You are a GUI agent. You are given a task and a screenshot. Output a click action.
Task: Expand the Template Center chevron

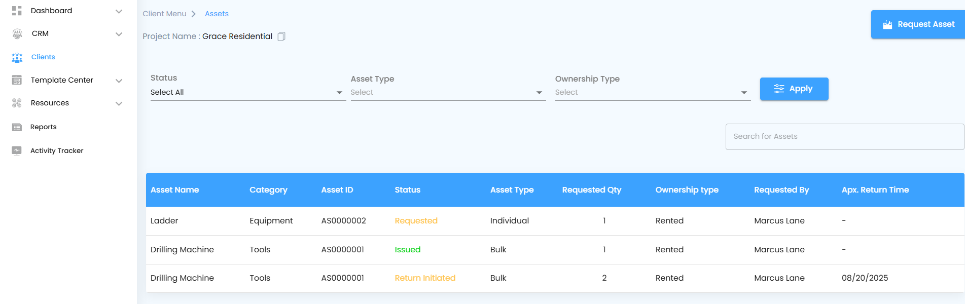coord(119,81)
